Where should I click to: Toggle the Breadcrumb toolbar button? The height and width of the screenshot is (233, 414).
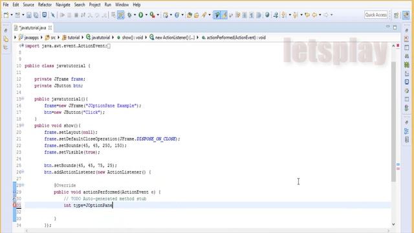tap(217, 15)
